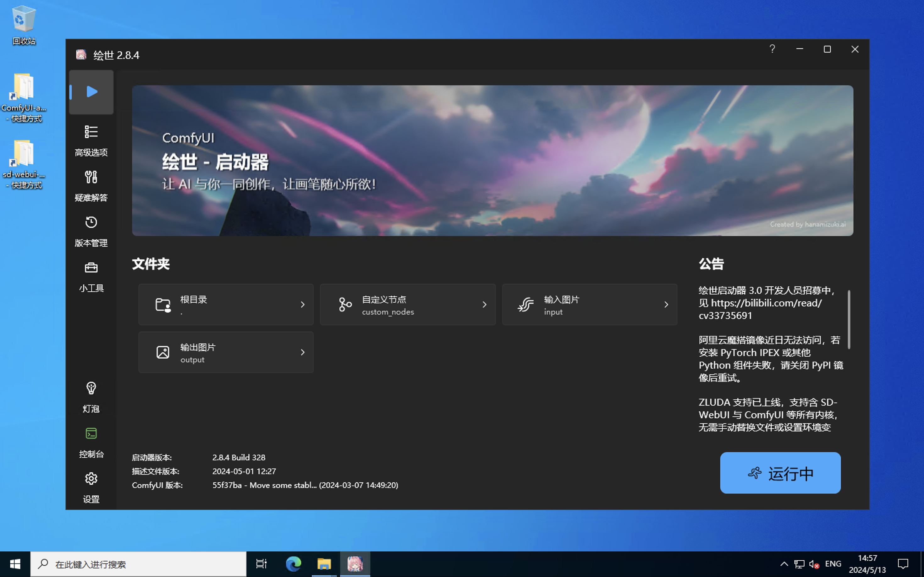
Task: Click the bilibili.com link in 公告
Action: pyautogui.click(x=765, y=303)
